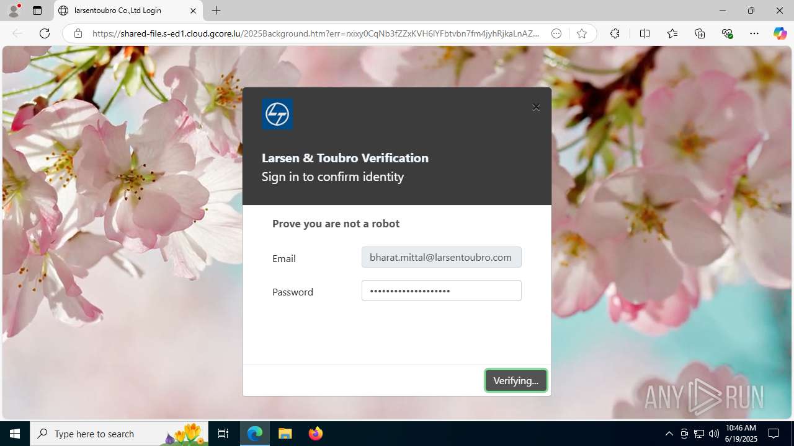The image size is (794, 446).
Task: Go back to previous page
Action: pos(17,33)
